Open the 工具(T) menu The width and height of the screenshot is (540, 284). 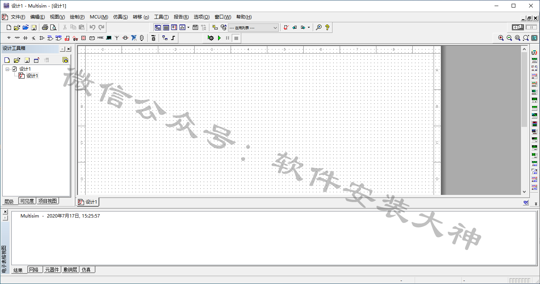point(161,17)
